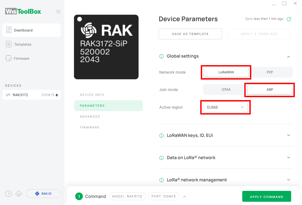Click the SAVE AS TEMPLATE button
Image resolution: width=302 pixels, height=205 pixels.
[190, 34]
